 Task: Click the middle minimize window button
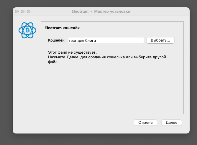23,11
